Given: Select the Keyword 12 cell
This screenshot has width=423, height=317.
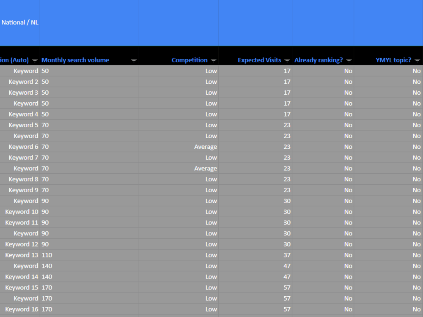Looking at the screenshot, I should coord(20,244).
